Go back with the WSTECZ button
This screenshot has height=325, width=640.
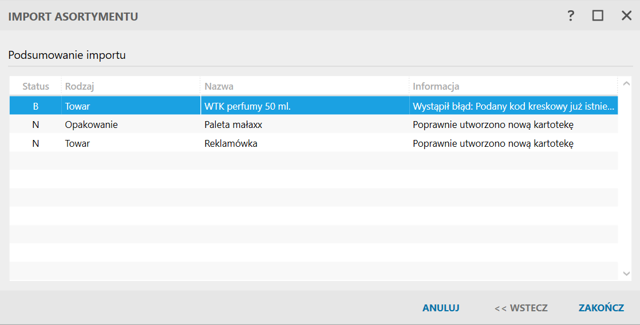[521, 308]
